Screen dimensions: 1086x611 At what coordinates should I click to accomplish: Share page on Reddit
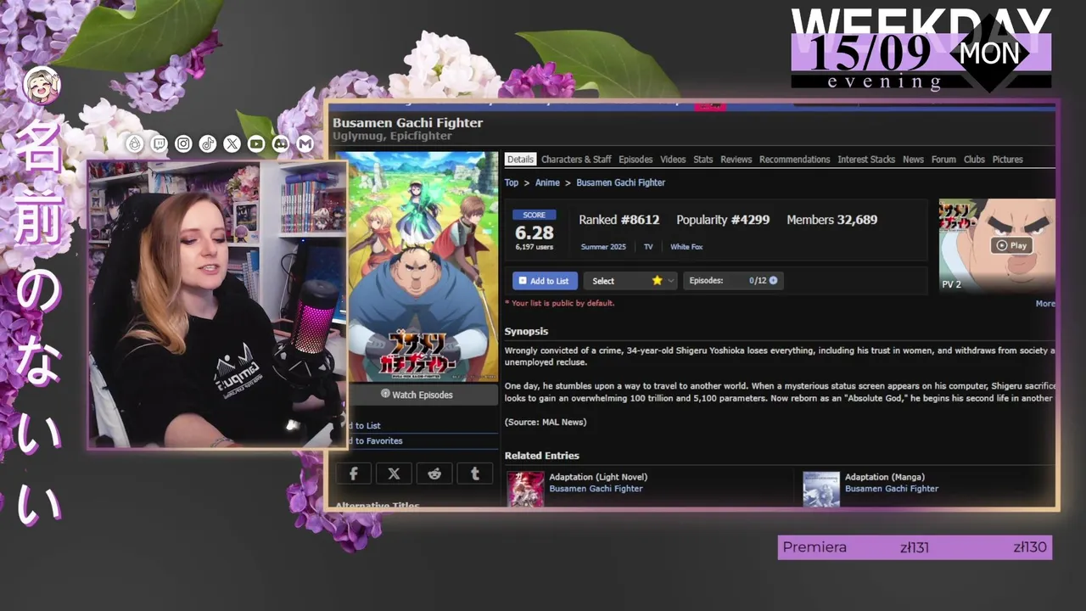pos(434,474)
